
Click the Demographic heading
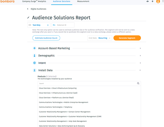pyautogui.click(x=46, y=56)
